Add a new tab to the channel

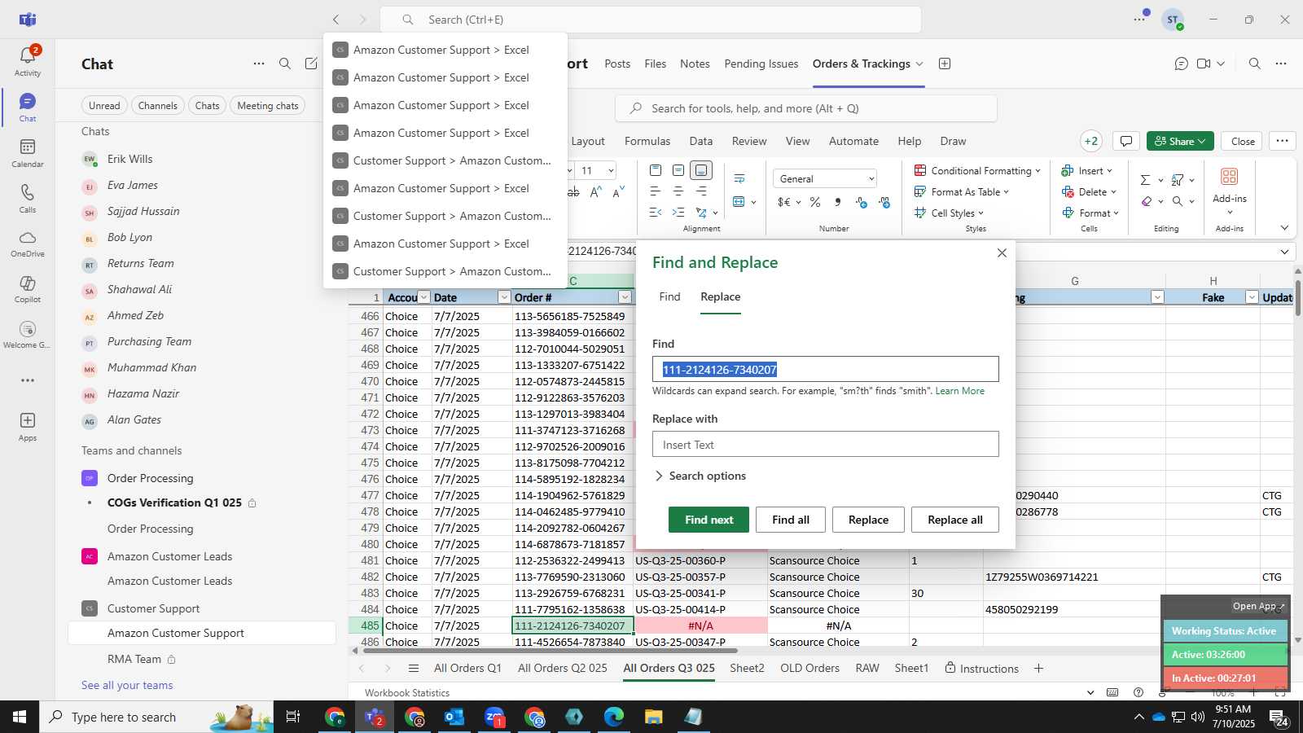(945, 64)
